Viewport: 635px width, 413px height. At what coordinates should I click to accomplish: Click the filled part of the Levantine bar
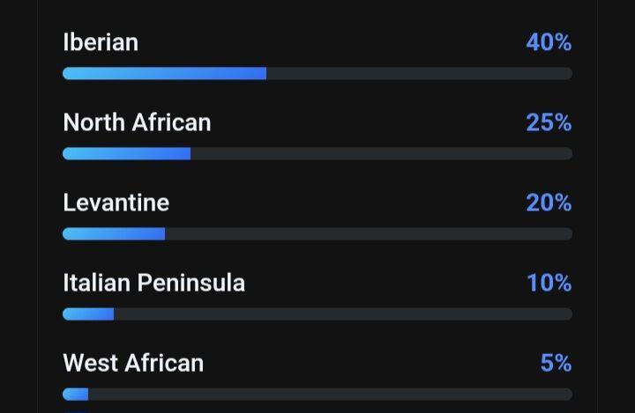coord(114,234)
